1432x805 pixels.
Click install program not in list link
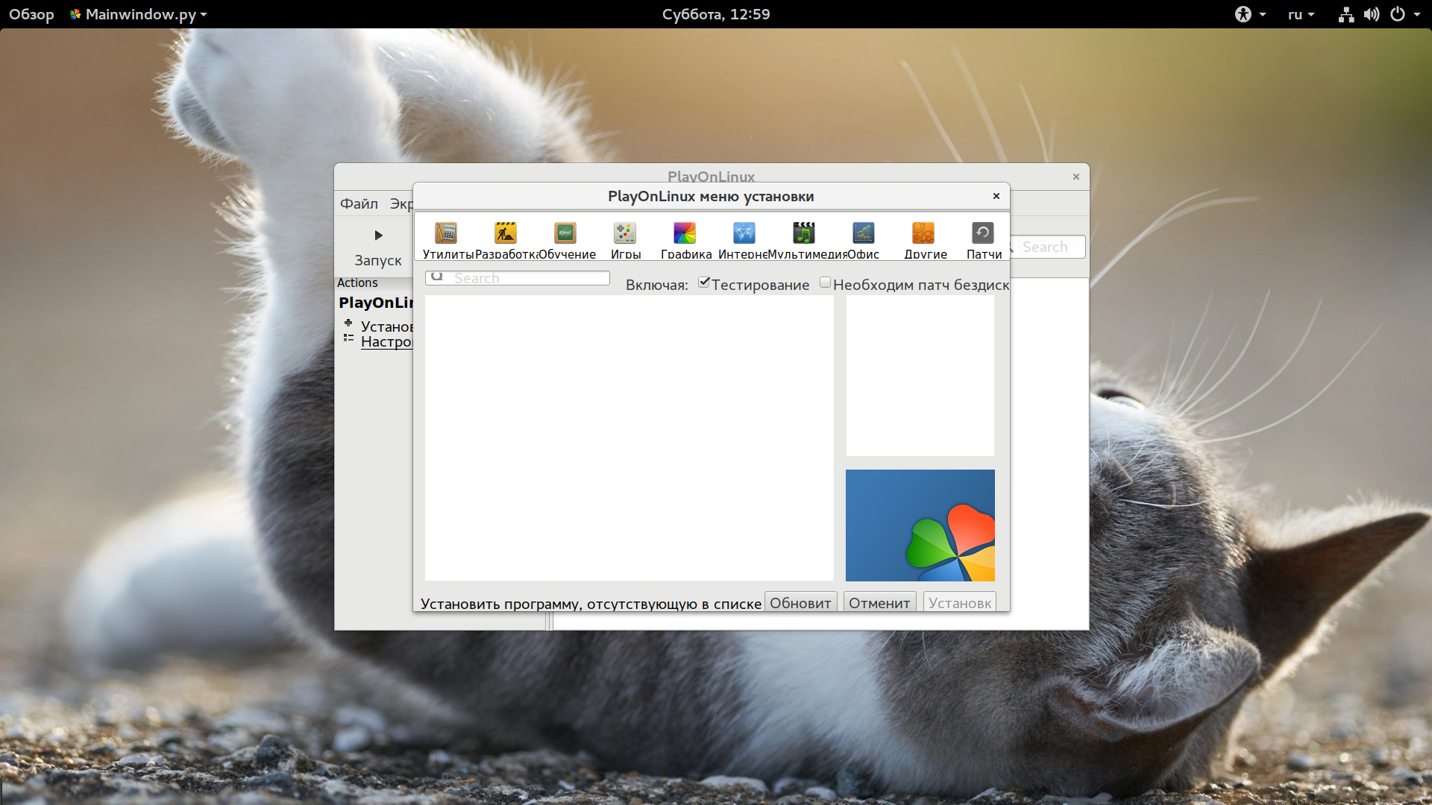pyautogui.click(x=591, y=604)
